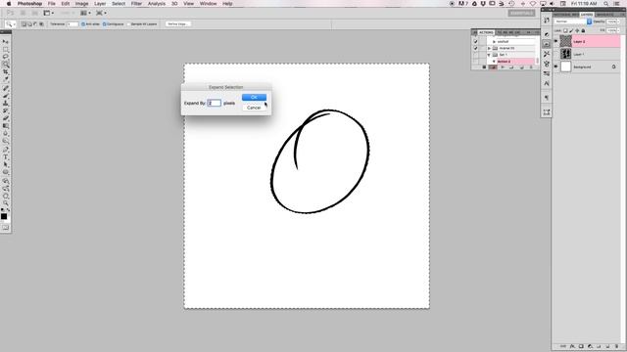Select the Rectangular Marquee tool

click(x=6, y=50)
